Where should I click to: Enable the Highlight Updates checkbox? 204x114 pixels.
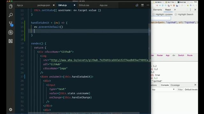click(154, 14)
